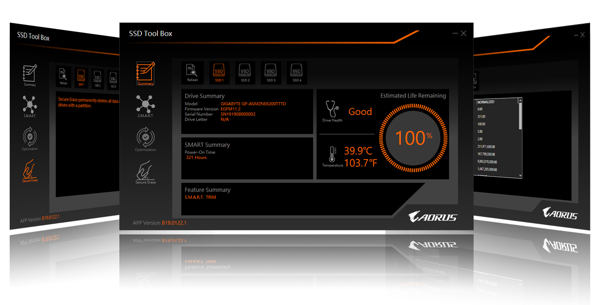603x305 pixels.
Task: Select Secure Erase in center window sidebar
Action: [x=145, y=171]
